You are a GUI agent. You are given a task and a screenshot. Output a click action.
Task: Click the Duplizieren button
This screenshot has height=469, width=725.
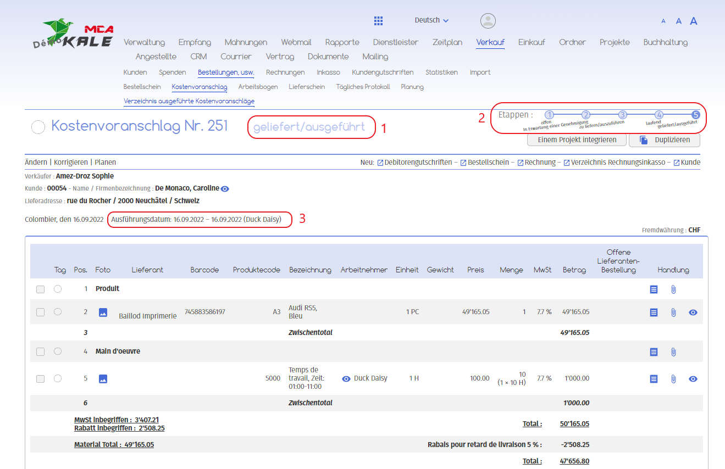pos(665,140)
